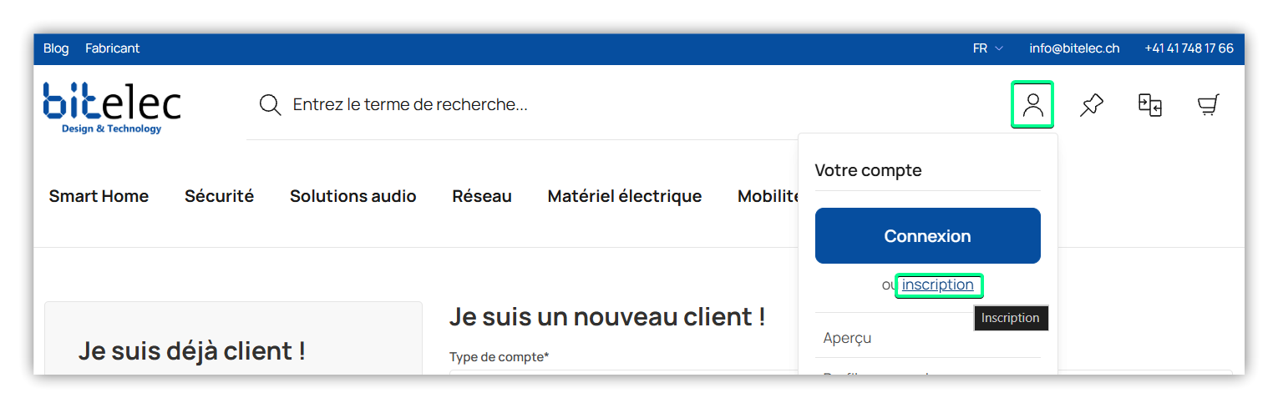
Task: Open the shopping cart icon
Action: (x=1208, y=105)
